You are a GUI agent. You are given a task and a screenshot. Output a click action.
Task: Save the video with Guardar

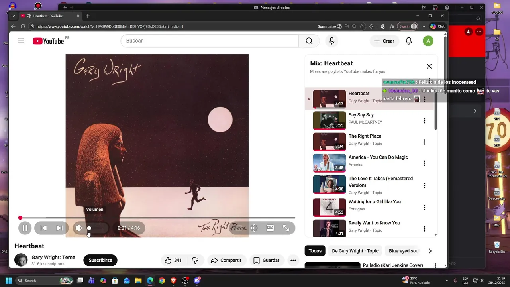pyautogui.click(x=266, y=260)
